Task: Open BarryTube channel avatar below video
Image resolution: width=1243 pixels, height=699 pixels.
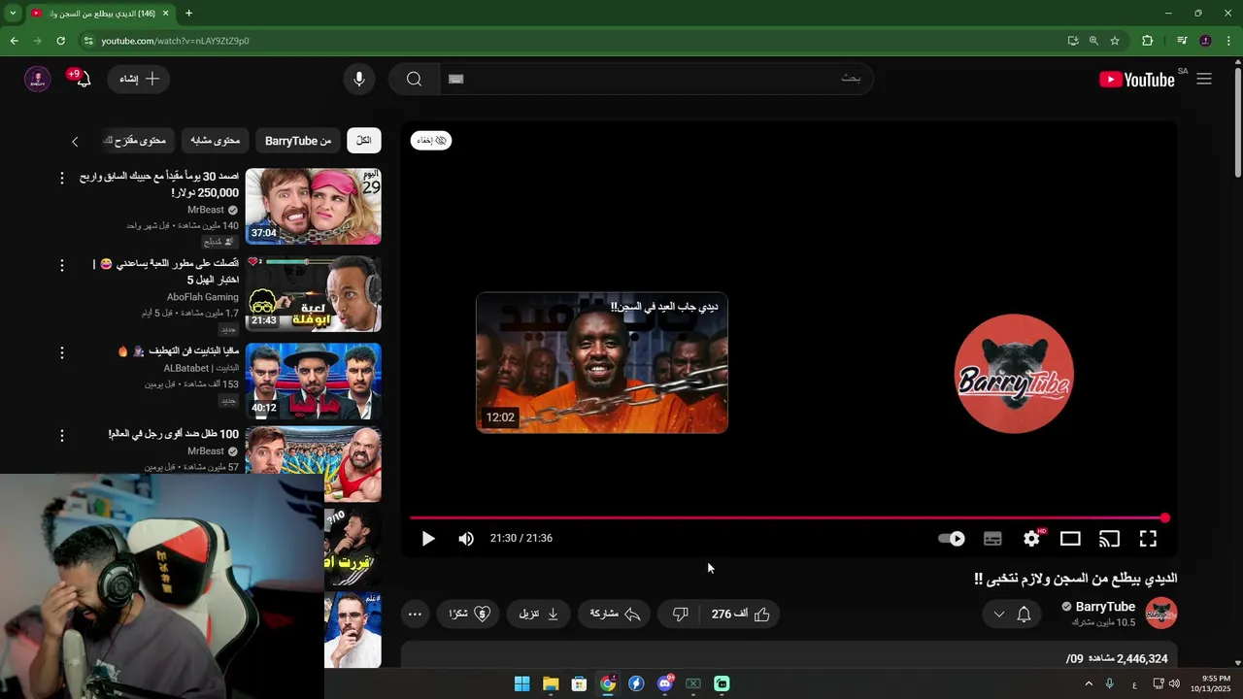Action: pyautogui.click(x=1161, y=614)
